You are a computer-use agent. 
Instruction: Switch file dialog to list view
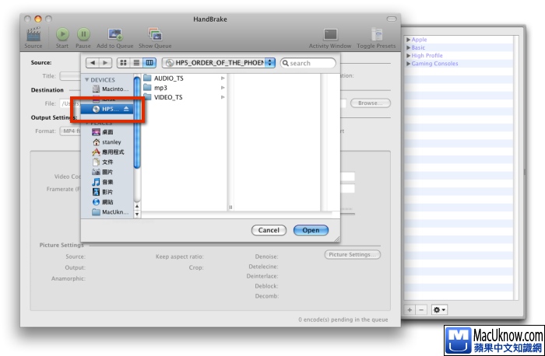point(136,63)
